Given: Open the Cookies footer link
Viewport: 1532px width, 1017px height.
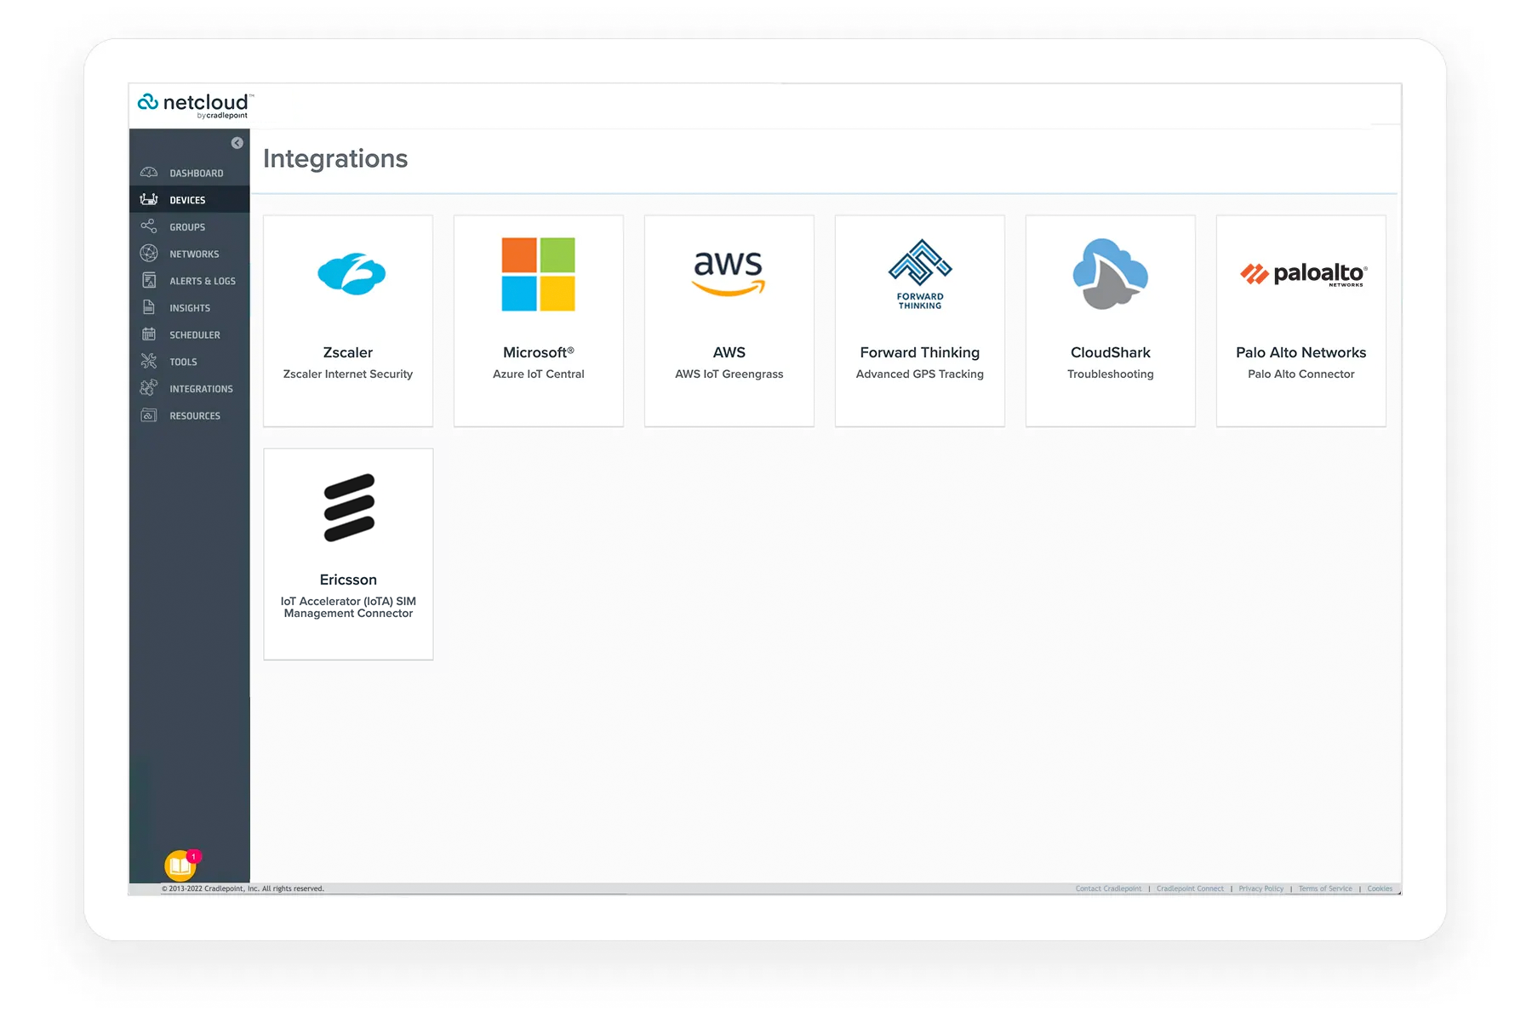Looking at the screenshot, I should tap(1380, 888).
